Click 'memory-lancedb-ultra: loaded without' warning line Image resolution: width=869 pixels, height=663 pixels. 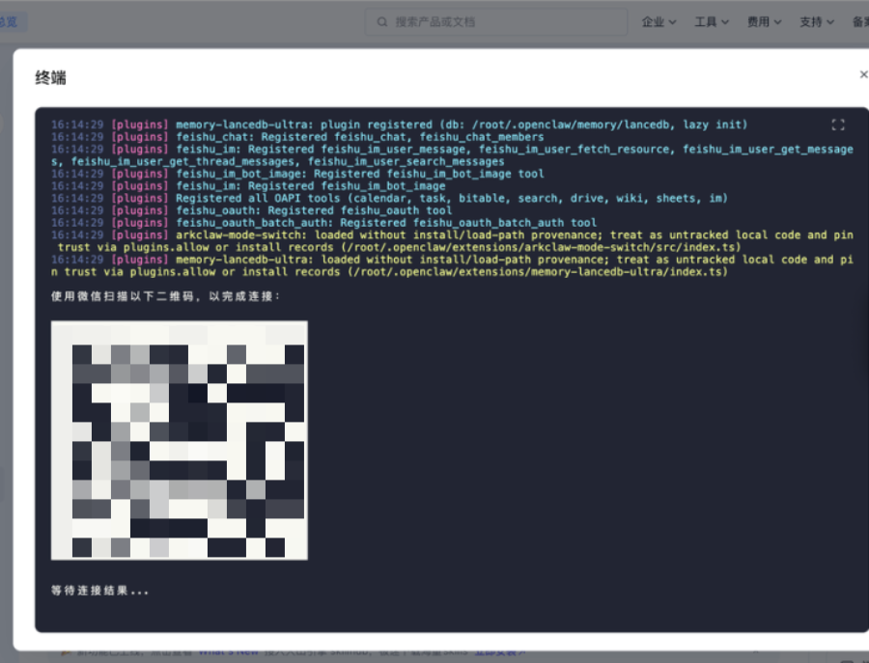[452, 265]
